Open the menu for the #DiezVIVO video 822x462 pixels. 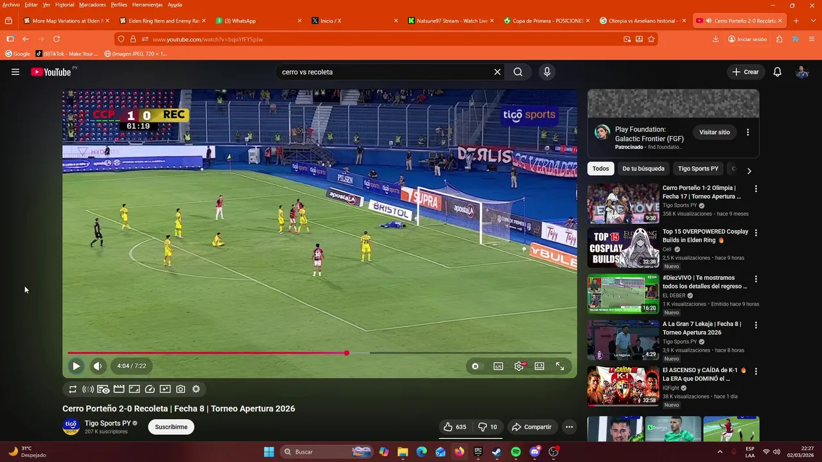pos(756,279)
